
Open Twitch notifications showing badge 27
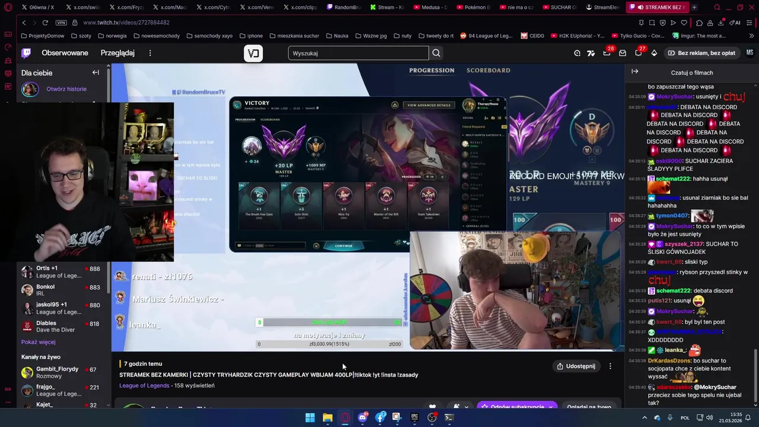(639, 53)
